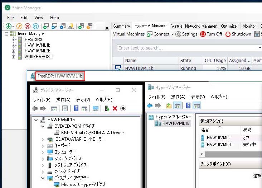Expand the ソフトウェア デバイス category

pyautogui.click(x=43, y=165)
